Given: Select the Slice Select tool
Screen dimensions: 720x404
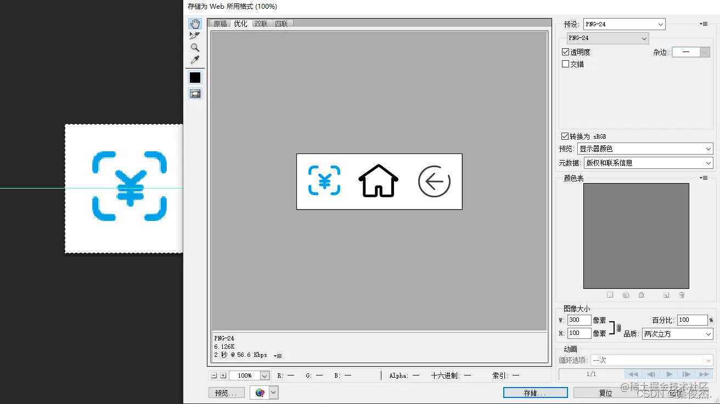Looking at the screenshot, I should pyautogui.click(x=195, y=36).
